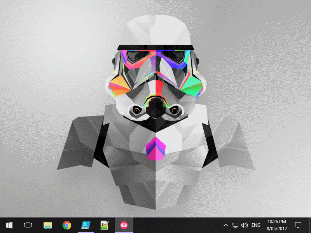Screen dimensions: 311x233
Task: Open the Start menu
Action: [9, 225]
